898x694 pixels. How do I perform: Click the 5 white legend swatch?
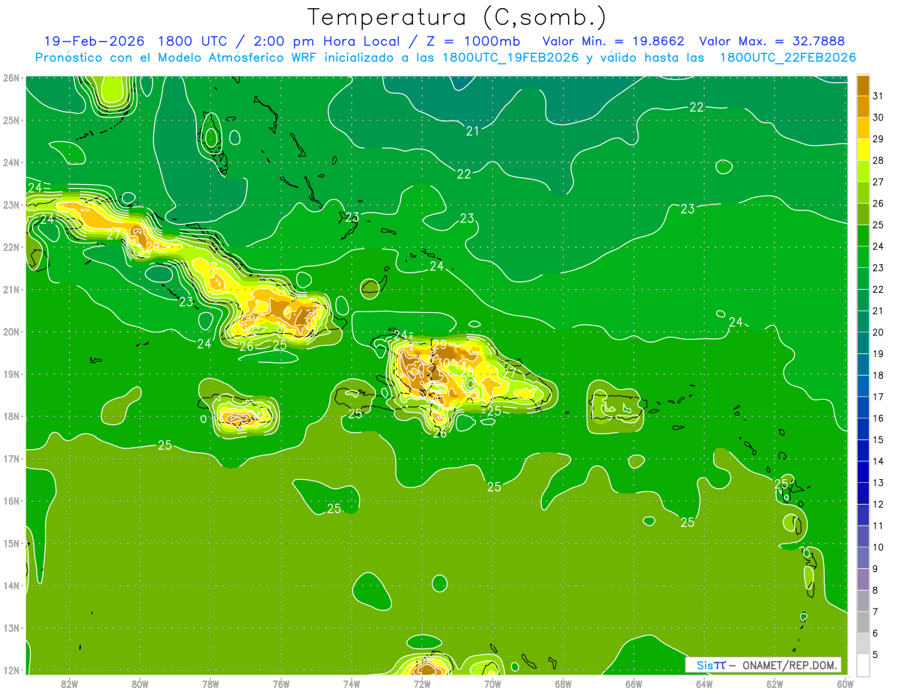pyautogui.click(x=863, y=665)
